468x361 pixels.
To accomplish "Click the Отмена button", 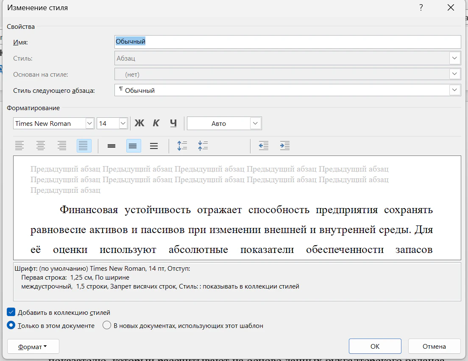I will coord(434,346).
